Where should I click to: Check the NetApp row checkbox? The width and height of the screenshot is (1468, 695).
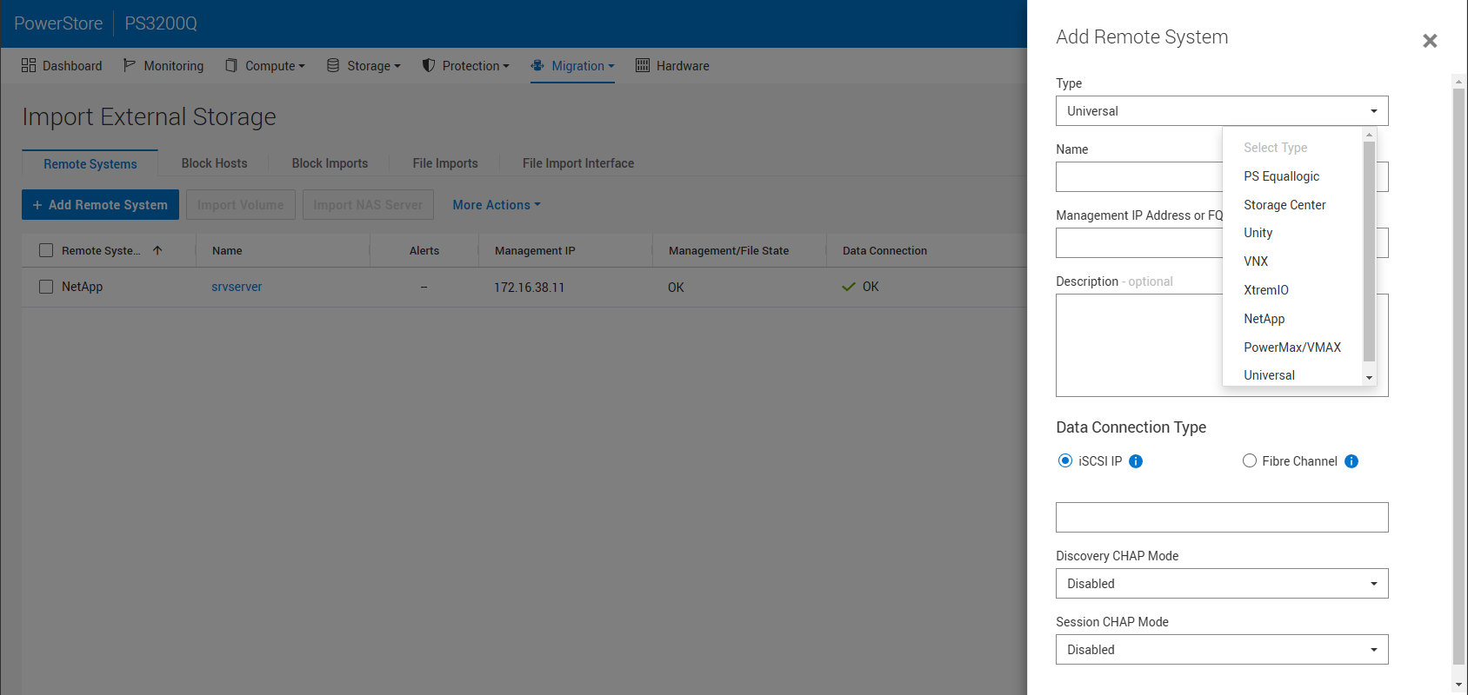tap(46, 287)
